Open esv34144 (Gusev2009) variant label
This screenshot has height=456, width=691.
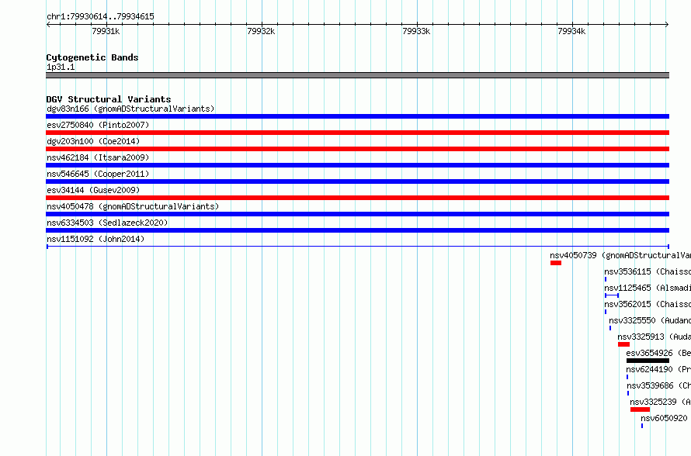93,190
